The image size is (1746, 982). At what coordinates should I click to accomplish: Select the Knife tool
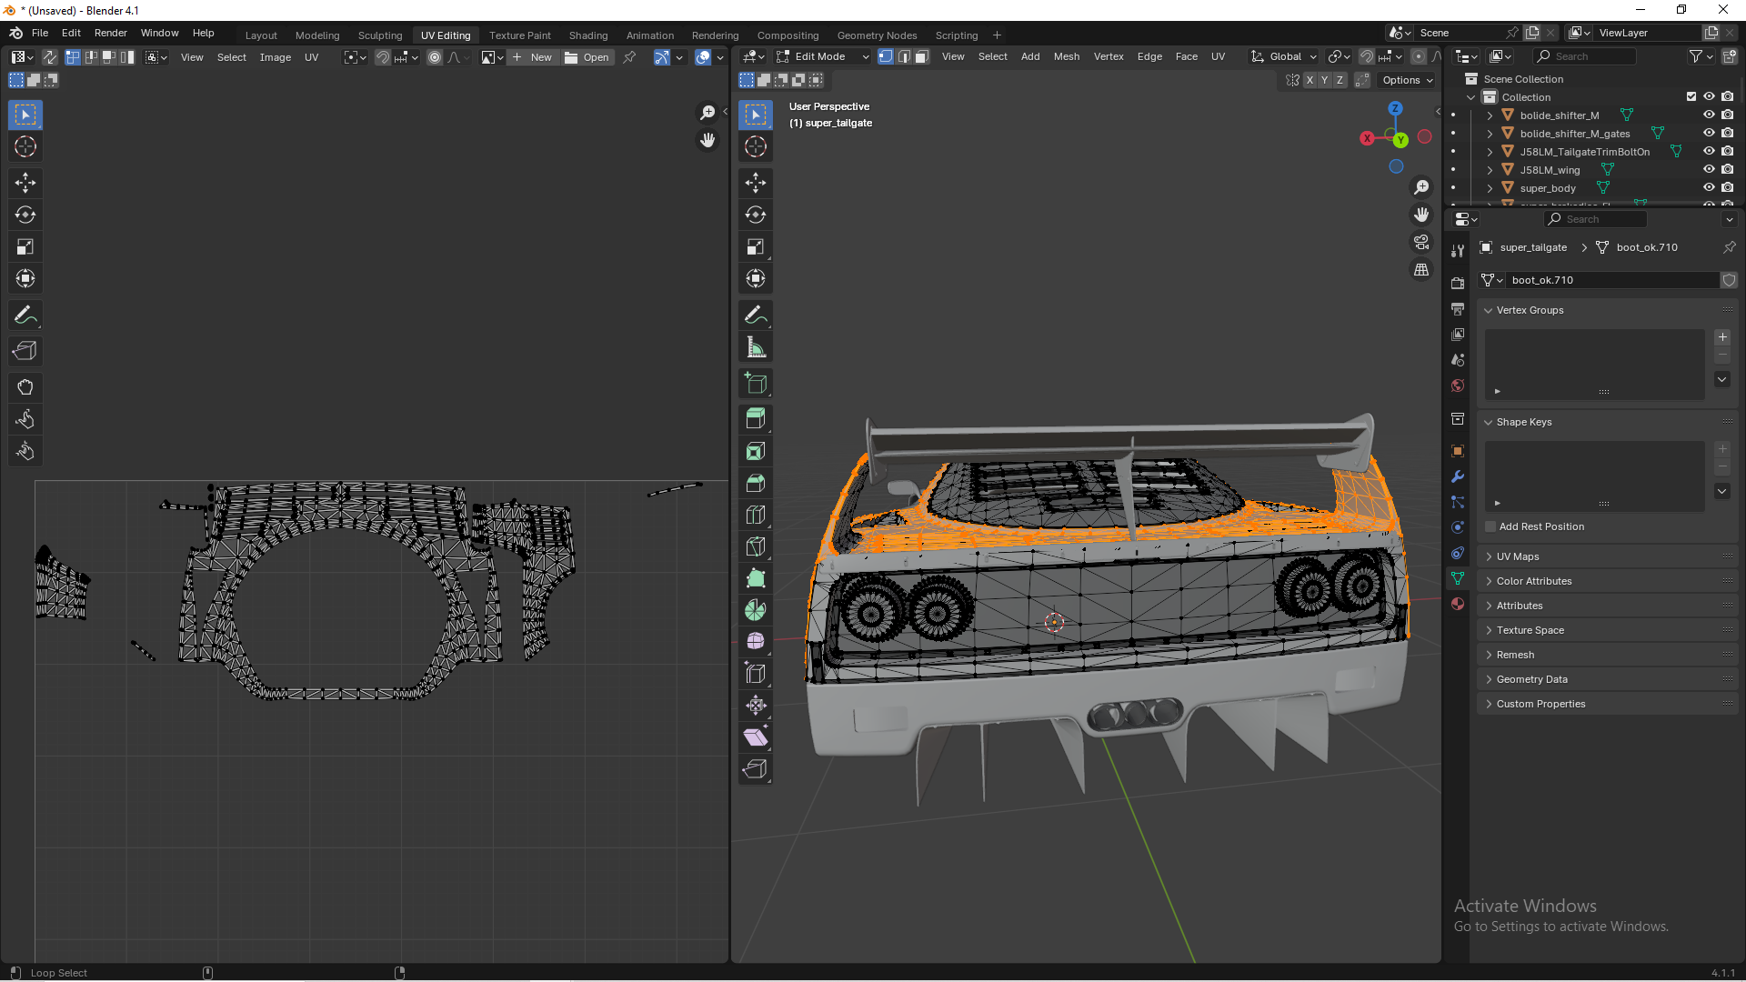pos(756,546)
